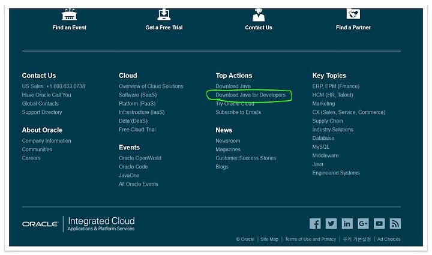The image size is (432, 255).
Task: Open Global Contacts link
Action: click(x=40, y=104)
